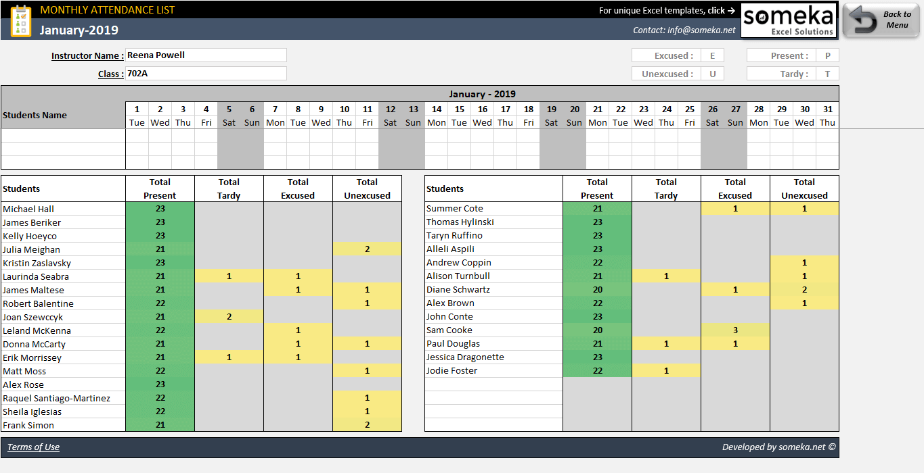Click left table Total Tardy header

(229, 189)
